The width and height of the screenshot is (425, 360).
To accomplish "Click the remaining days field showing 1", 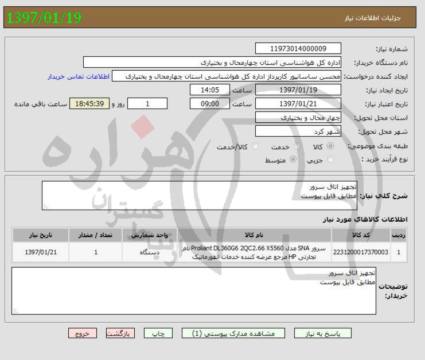I will [x=147, y=103].
